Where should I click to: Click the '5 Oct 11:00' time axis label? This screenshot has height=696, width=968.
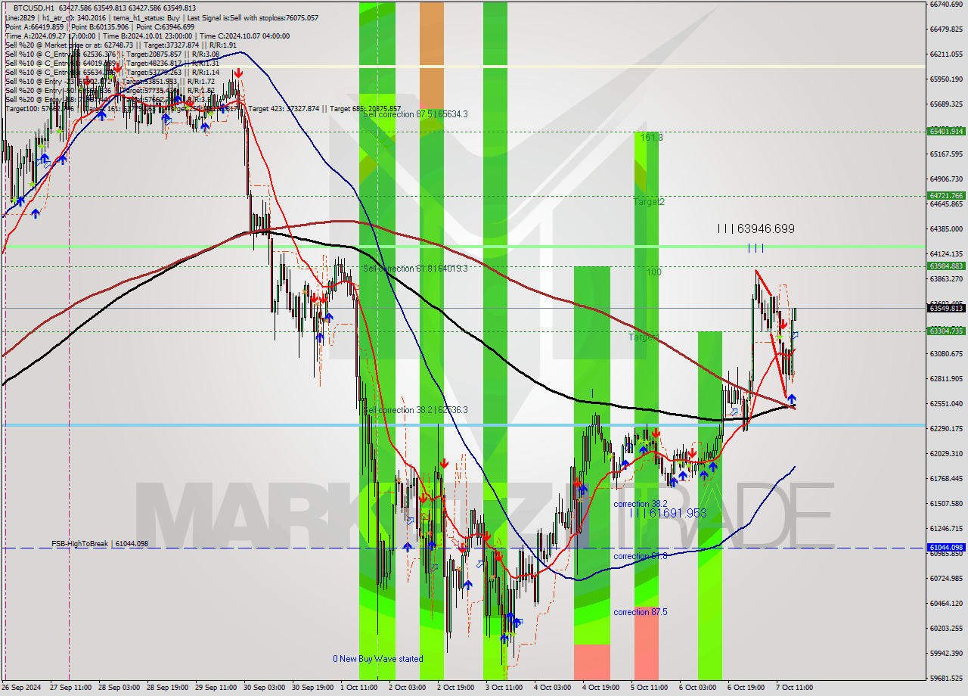pyautogui.click(x=649, y=688)
